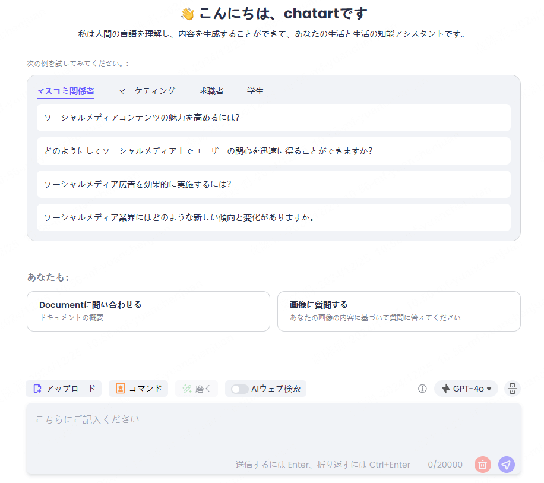Click the purple send paper-plane button
This screenshot has width=544, height=483.
(x=507, y=465)
